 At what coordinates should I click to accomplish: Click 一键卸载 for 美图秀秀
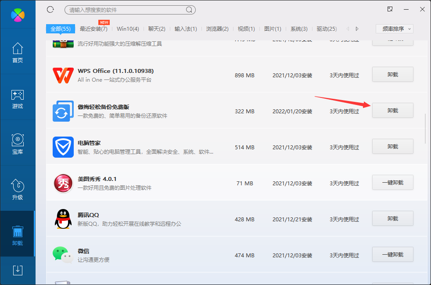[393, 182]
